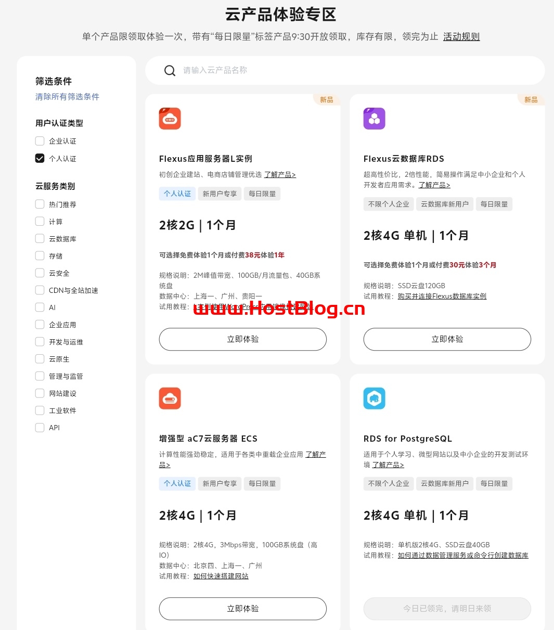The height and width of the screenshot is (630, 554).
Task: Click the Flexus云数据库RDS product title
Action: (404, 159)
